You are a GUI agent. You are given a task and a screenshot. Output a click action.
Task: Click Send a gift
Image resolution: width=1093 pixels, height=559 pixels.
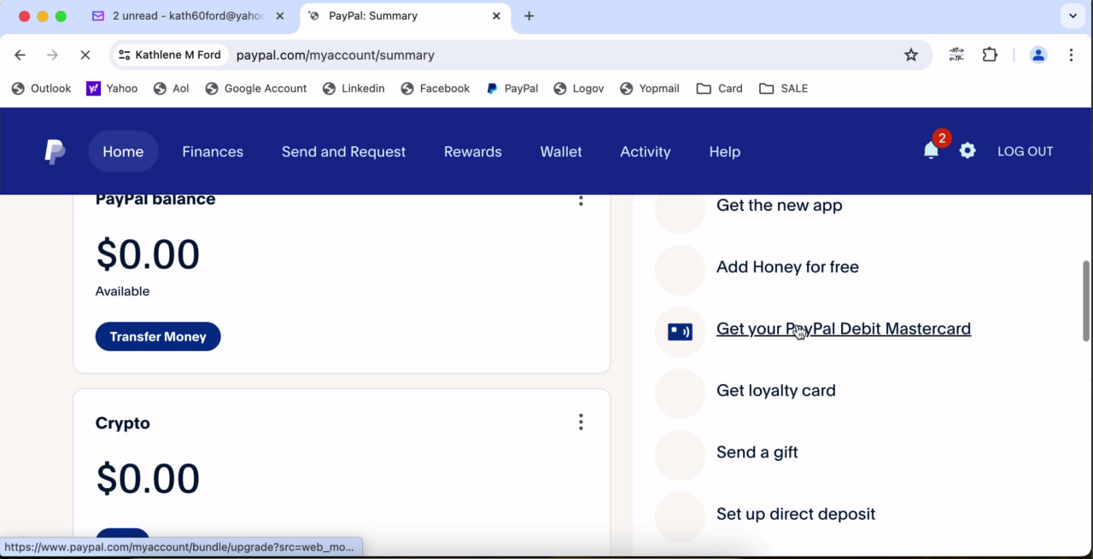(757, 452)
